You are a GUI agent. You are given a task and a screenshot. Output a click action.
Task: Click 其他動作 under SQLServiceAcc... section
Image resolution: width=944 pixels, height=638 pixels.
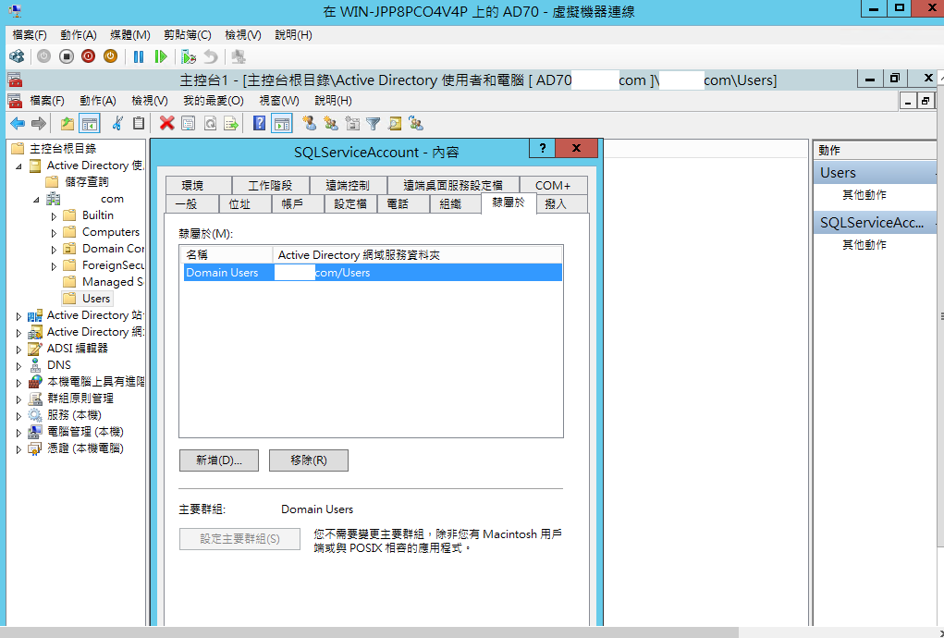pyautogui.click(x=864, y=245)
